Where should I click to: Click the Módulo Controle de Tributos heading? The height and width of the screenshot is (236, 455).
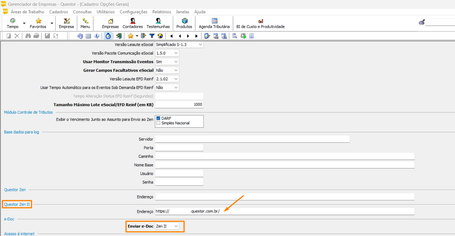click(x=28, y=112)
